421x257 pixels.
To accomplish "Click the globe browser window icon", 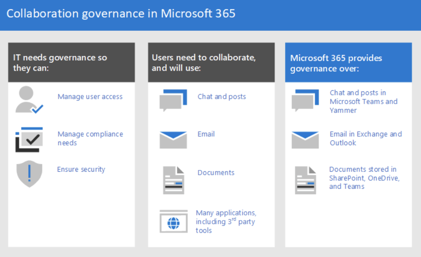I will point(174,221).
